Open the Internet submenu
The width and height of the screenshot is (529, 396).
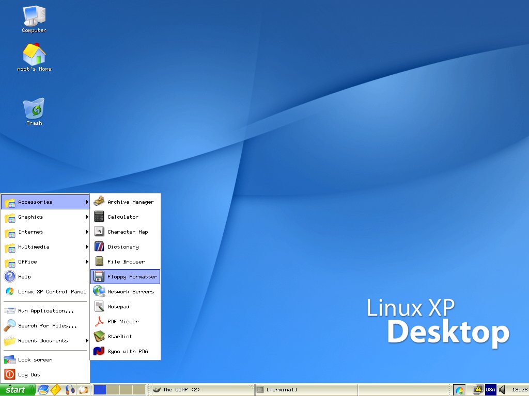45,232
